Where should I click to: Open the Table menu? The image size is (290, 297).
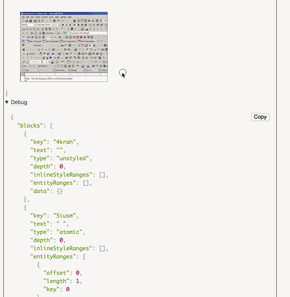click(56, 17)
